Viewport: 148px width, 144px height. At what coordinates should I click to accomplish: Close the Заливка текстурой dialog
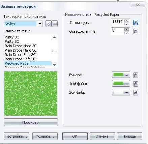click(138, 5)
